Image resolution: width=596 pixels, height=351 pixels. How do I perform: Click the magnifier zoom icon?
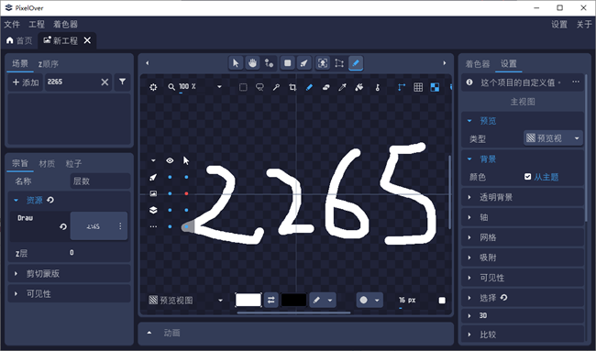pos(171,87)
